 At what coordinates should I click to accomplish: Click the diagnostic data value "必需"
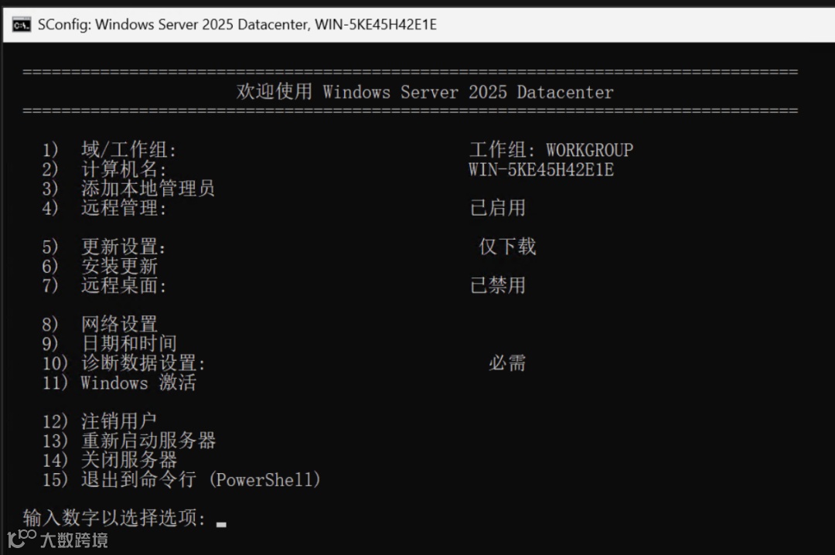click(507, 363)
